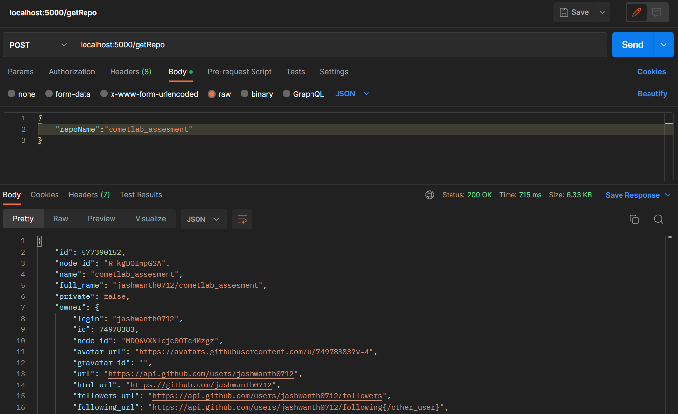Click the globe network icon by Status
The height and width of the screenshot is (414, 678).
430,195
